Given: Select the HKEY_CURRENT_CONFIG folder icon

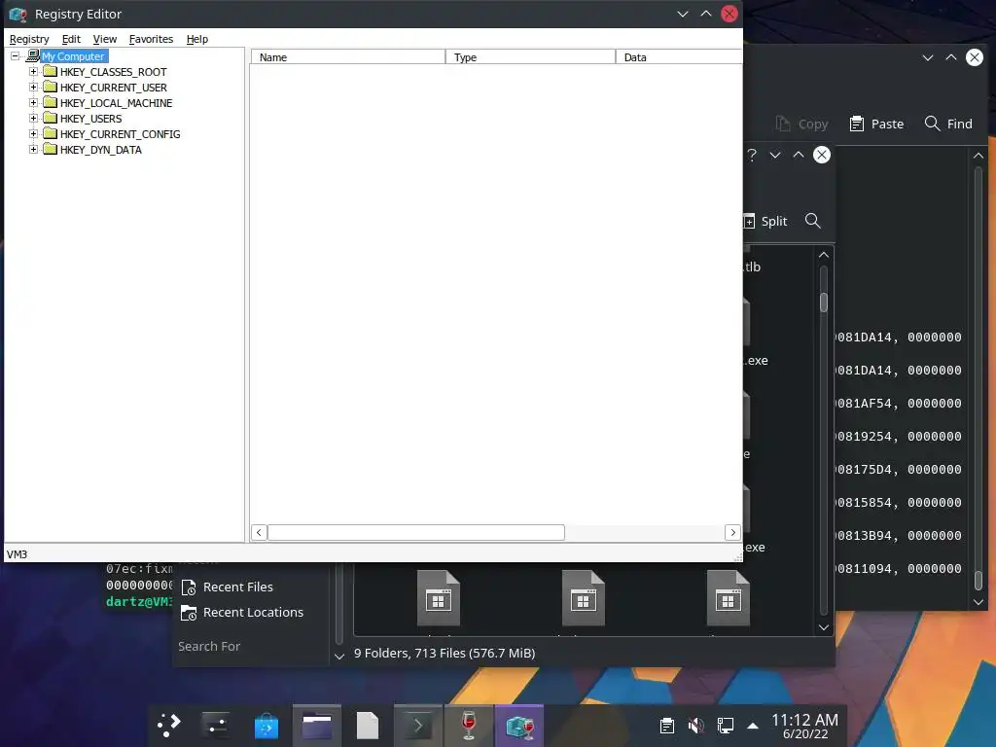Looking at the screenshot, I should coord(51,133).
